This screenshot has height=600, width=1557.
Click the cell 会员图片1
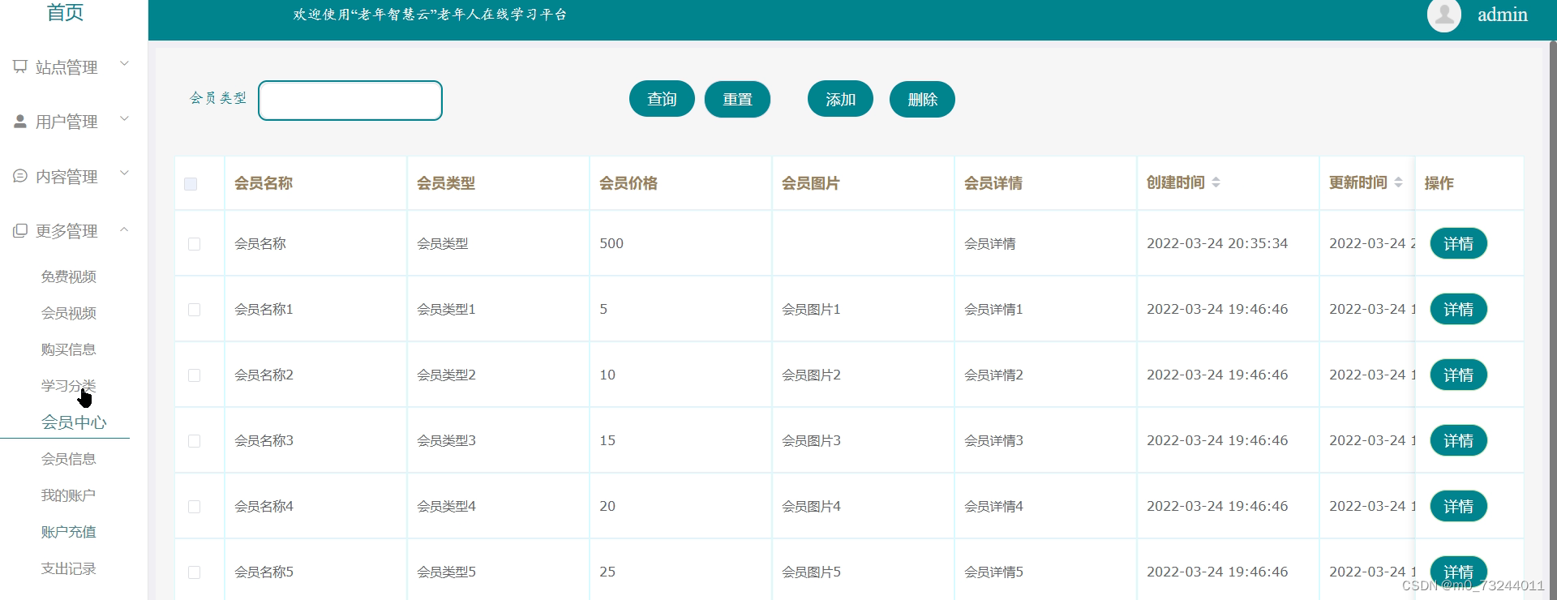(811, 309)
